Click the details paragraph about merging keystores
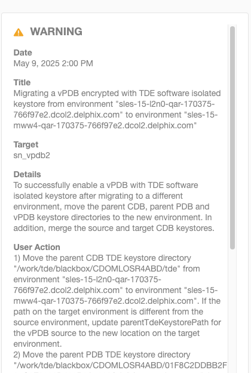Image resolution: width=251 pixels, height=373 pixels. (x=114, y=206)
